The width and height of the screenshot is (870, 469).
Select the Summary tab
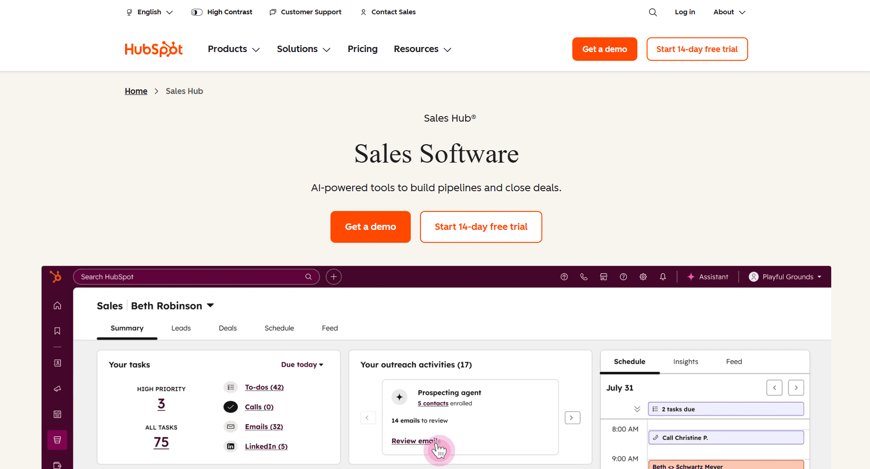(x=127, y=328)
